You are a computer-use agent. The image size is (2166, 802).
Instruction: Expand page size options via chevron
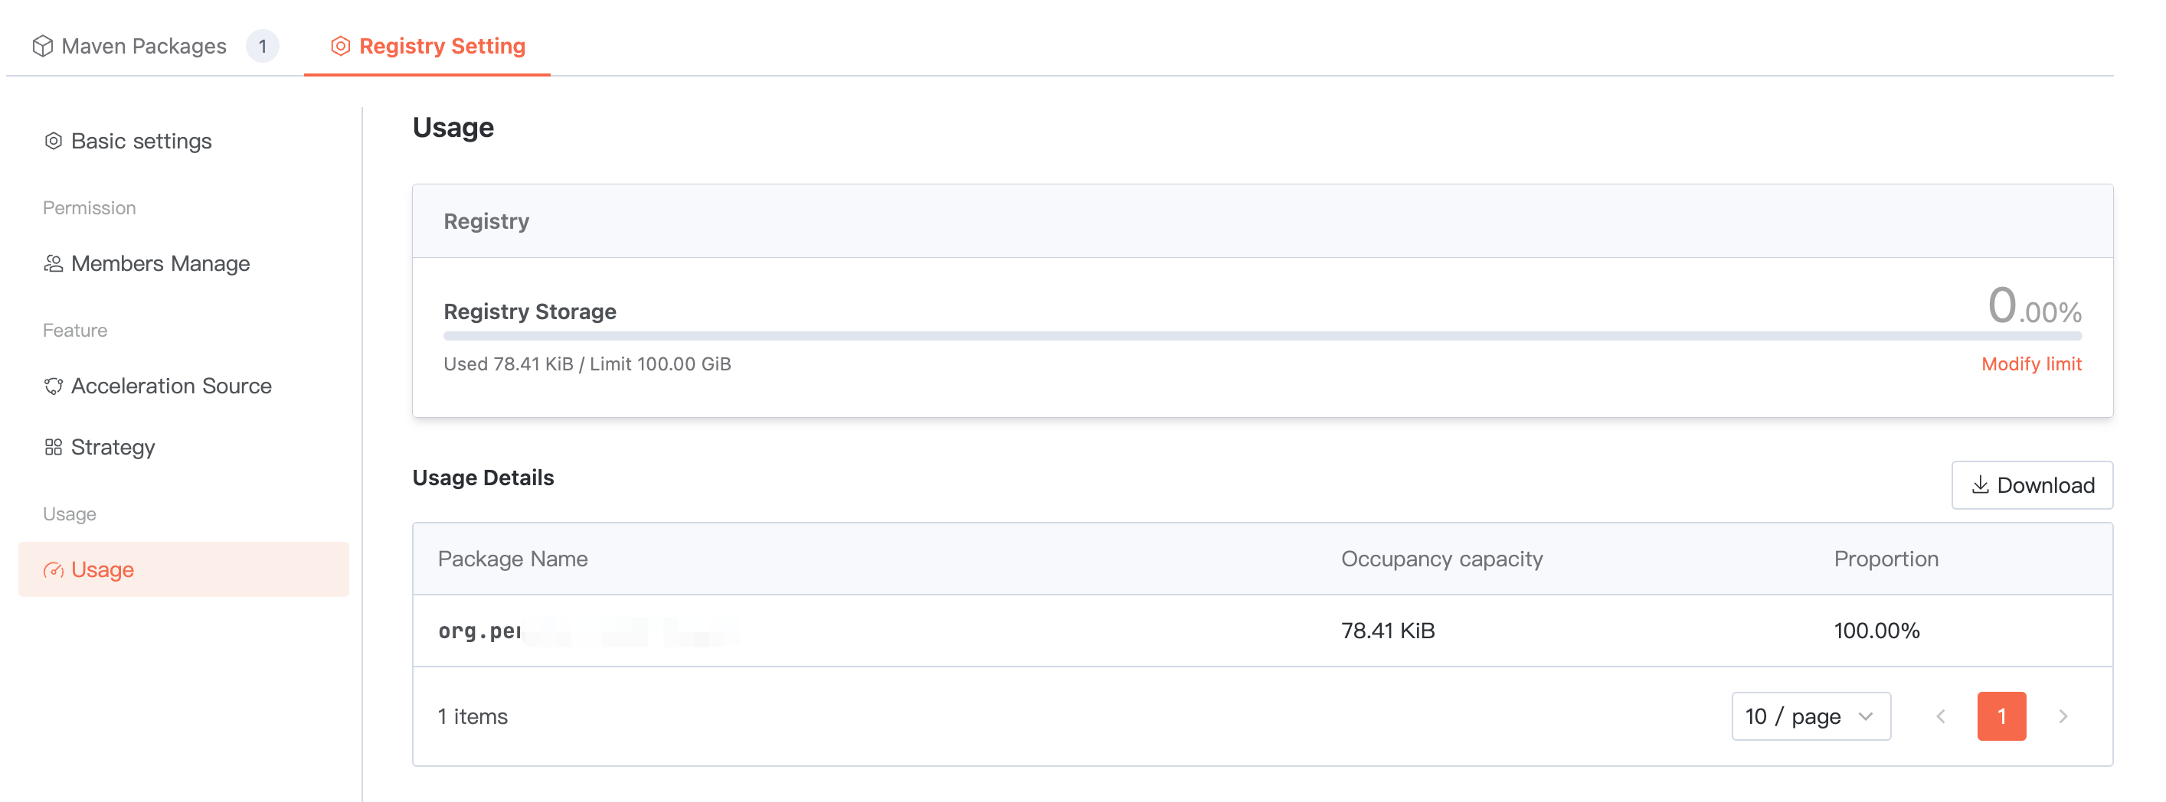tap(1866, 716)
